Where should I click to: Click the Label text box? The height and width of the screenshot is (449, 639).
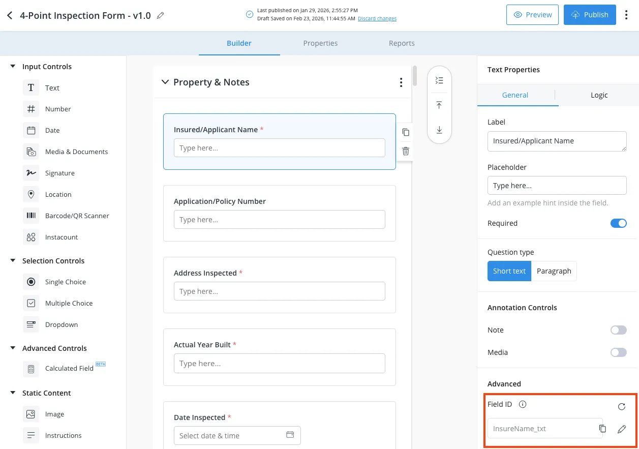click(557, 141)
